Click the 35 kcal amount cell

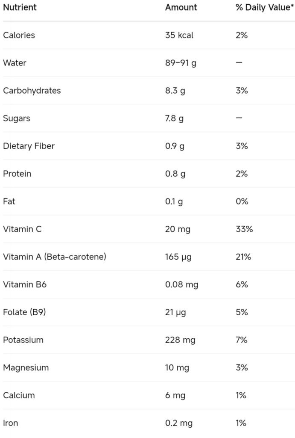(x=179, y=35)
